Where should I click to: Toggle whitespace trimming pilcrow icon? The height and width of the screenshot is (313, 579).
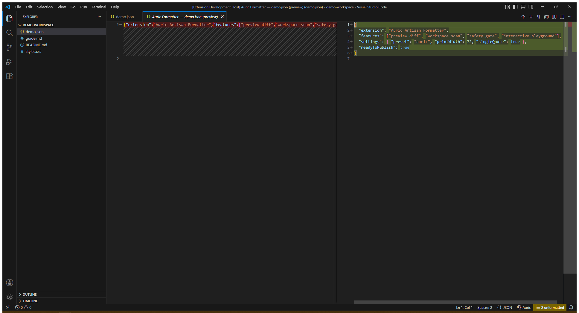pyautogui.click(x=539, y=17)
